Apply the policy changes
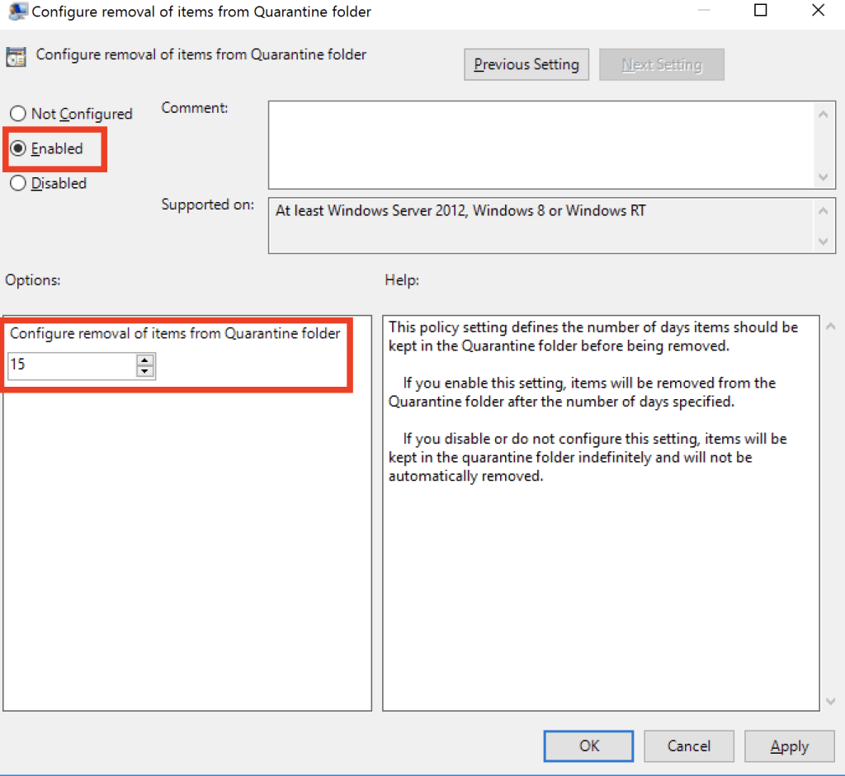The height and width of the screenshot is (776, 845). tap(789, 746)
